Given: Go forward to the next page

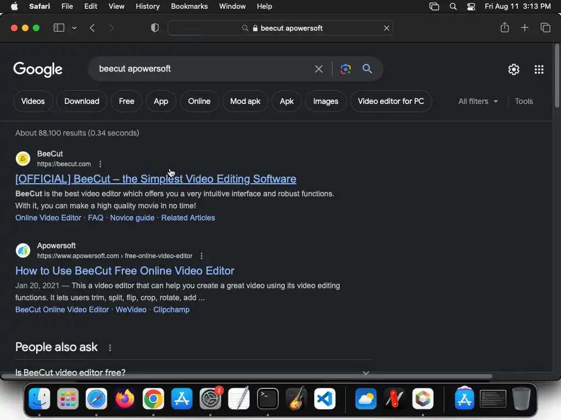Looking at the screenshot, I should click(x=111, y=28).
